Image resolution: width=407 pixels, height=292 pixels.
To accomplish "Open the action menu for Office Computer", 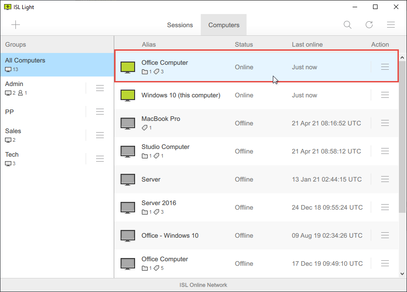I will (385, 67).
